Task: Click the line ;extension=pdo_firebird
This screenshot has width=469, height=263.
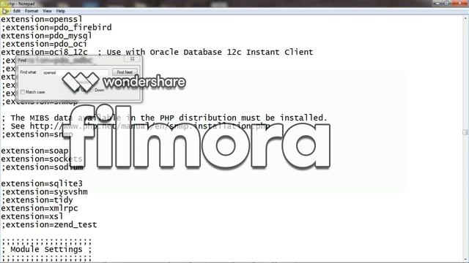Action: (x=56, y=28)
